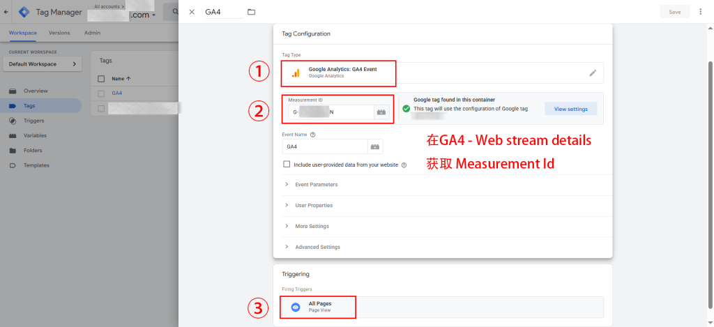Open variable picker beside Measurement ID
This screenshot has width=714, height=327.
tap(381, 112)
